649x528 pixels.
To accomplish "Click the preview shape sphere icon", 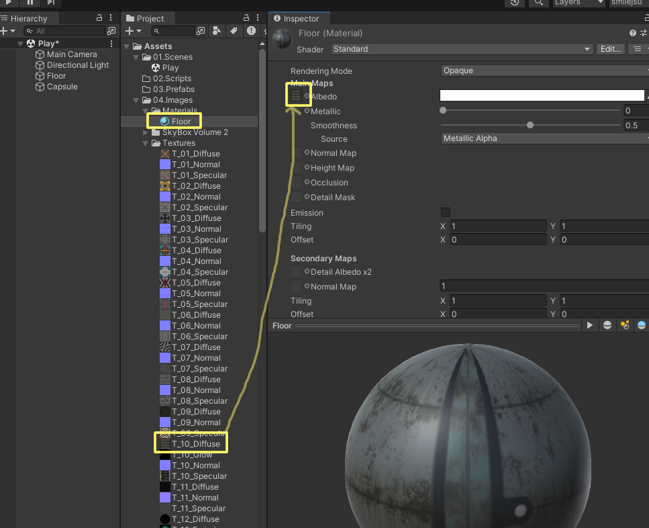I will (607, 326).
